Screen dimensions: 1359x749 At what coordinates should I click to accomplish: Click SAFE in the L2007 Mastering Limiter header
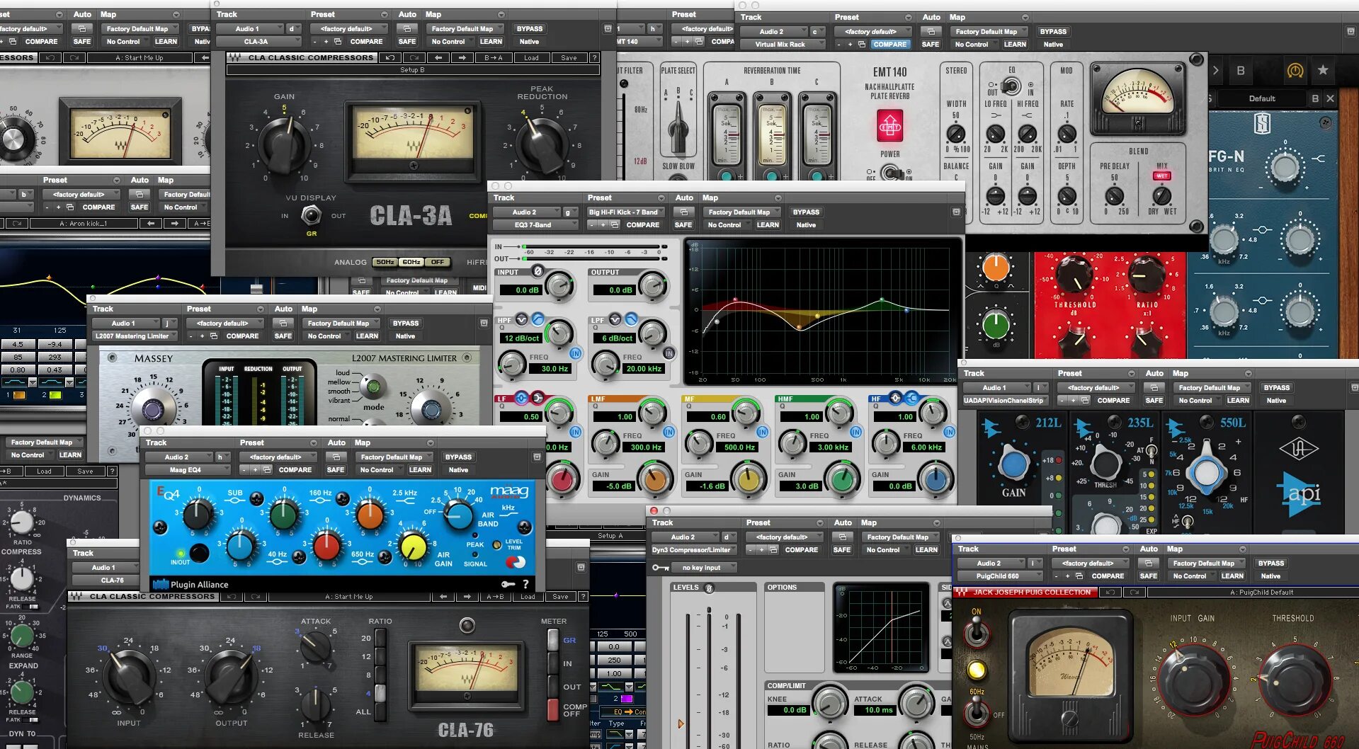click(283, 336)
